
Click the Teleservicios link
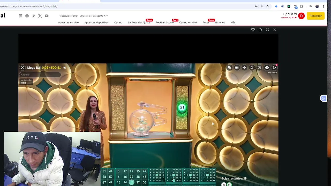[x=65, y=16]
